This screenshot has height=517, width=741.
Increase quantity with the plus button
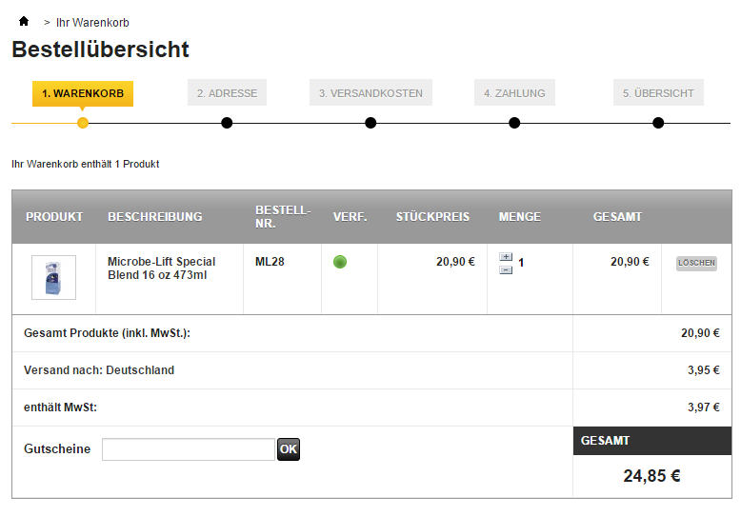tap(506, 257)
